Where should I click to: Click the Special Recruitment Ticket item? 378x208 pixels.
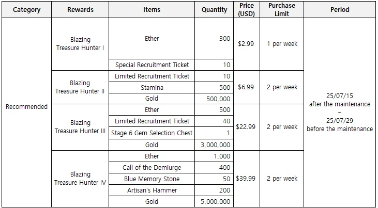152,65
